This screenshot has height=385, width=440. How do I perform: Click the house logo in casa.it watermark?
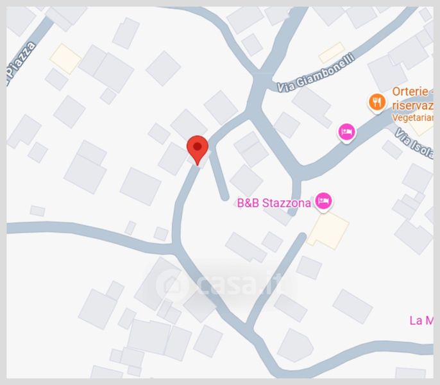172,285
